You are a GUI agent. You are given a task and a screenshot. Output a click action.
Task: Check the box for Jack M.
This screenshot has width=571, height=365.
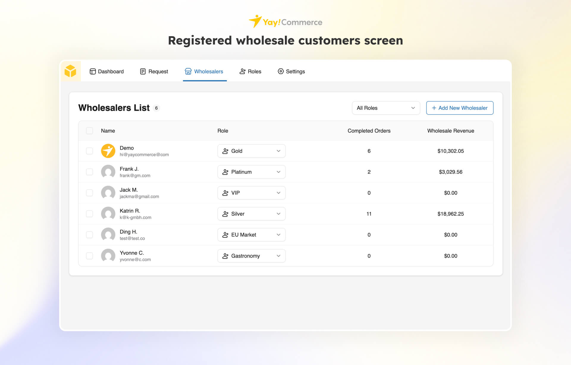coord(89,193)
